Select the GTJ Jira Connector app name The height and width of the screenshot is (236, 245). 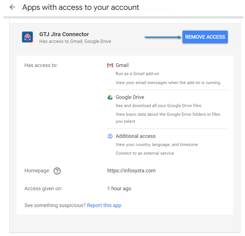[64, 34]
